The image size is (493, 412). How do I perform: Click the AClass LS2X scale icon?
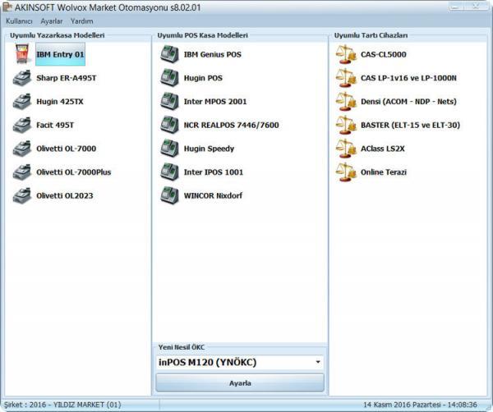[346, 149]
